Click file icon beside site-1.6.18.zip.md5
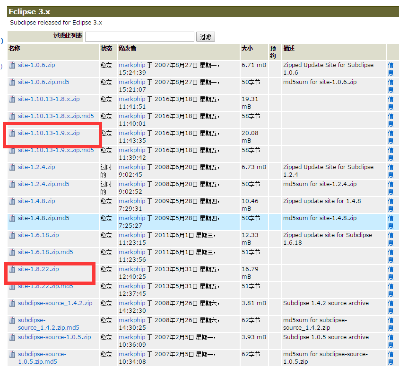399x376 pixels. coord(12,252)
